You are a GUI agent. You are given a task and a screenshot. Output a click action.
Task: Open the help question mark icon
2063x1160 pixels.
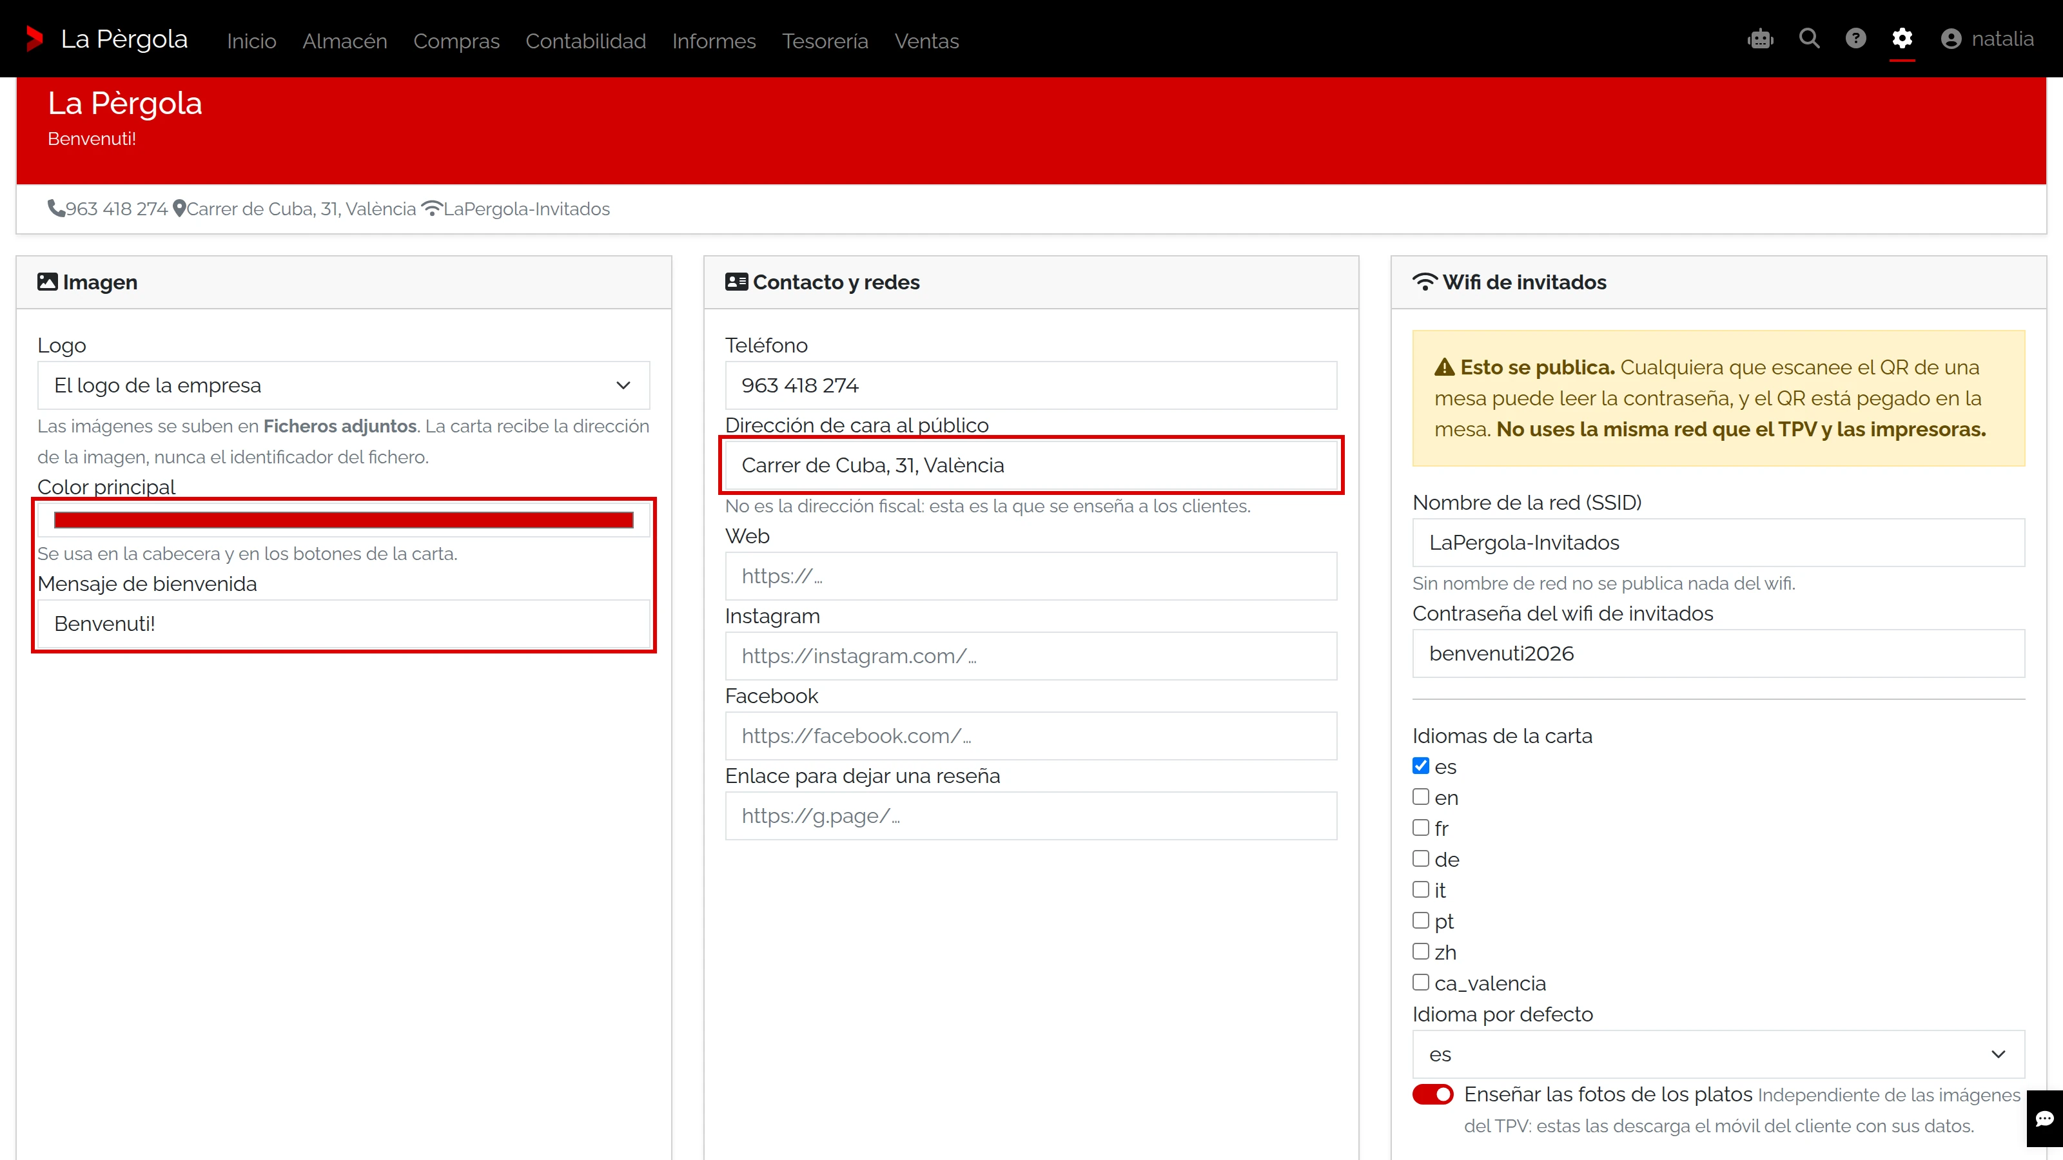click(x=1855, y=39)
